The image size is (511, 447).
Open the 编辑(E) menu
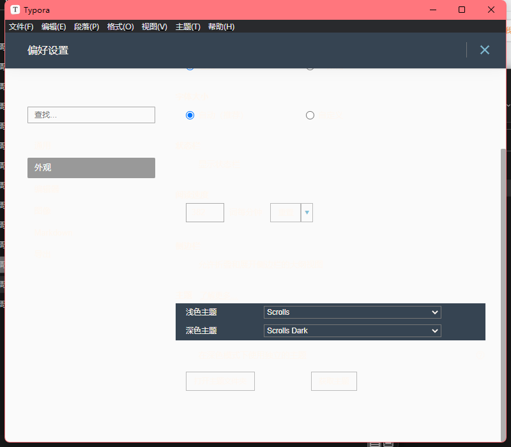click(54, 27)
